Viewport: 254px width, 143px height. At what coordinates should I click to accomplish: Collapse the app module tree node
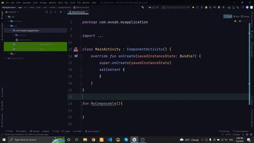click(x=6, y=17)
